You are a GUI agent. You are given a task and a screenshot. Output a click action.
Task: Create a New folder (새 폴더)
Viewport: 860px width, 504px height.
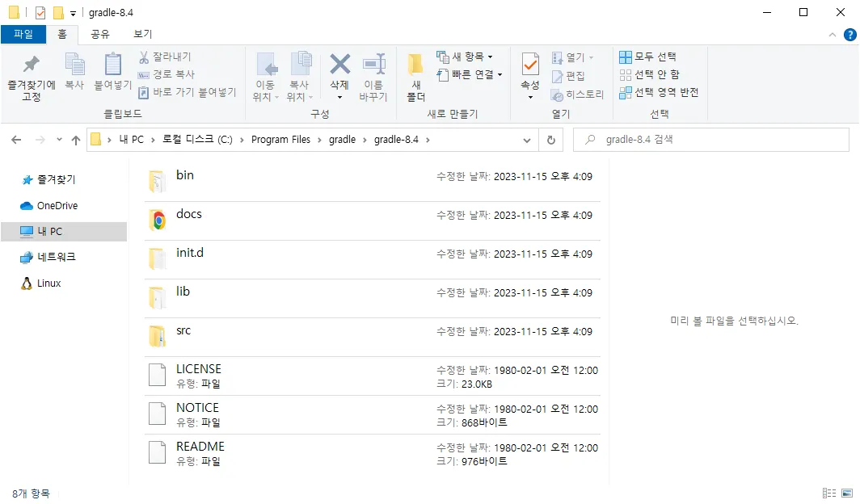[415, 78]
